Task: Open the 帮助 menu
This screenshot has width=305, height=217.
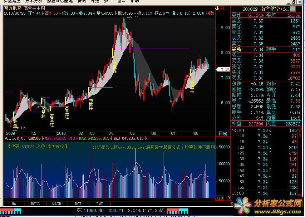Action: coord(134,1)
